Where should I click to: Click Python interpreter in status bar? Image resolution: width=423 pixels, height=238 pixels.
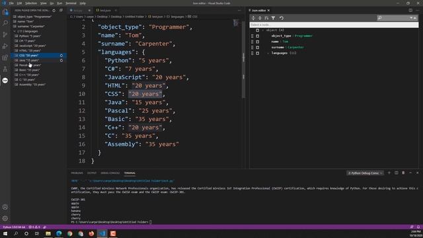14,227
